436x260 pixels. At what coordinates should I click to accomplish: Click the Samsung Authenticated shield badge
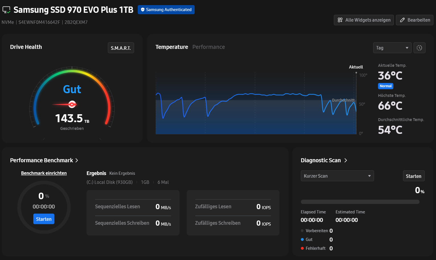pos(166,10)
